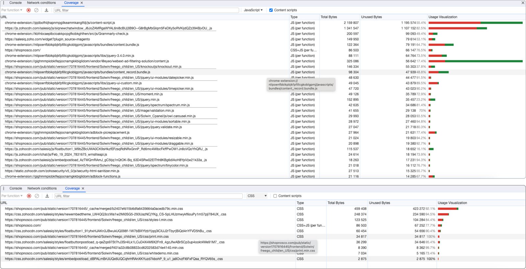This screenshot has height=269, width=526.
Task: Select the content-script.js extension row
Action: tap(263, 23)
